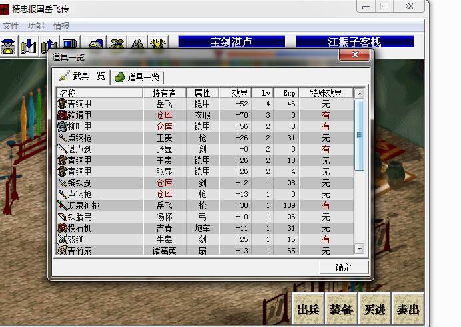Switch to the 武具一览 tab
Viewport: 461px width, 327px height.
pyautogui.click(x=82, y=76)
